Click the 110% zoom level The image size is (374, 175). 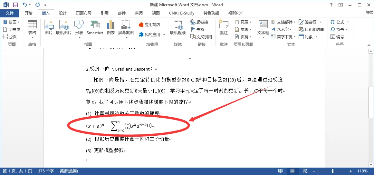point(362,171)
